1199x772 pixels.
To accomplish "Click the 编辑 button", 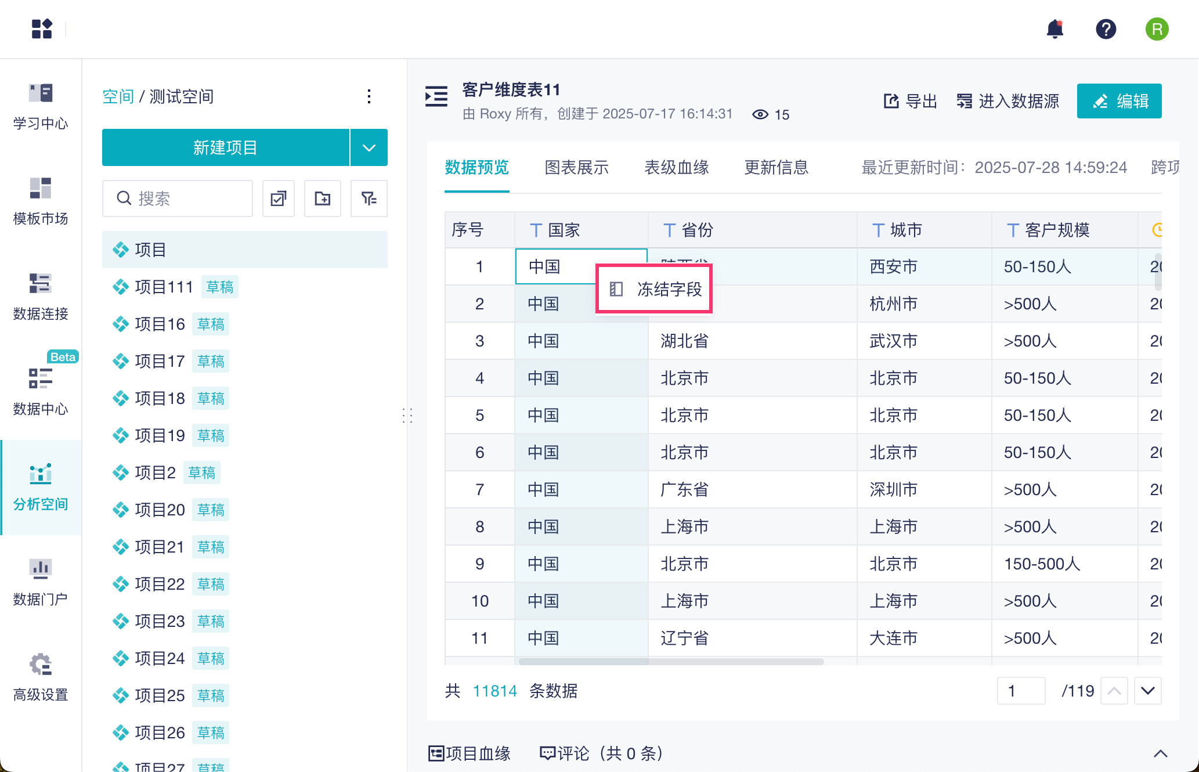I will [1119, 101].
